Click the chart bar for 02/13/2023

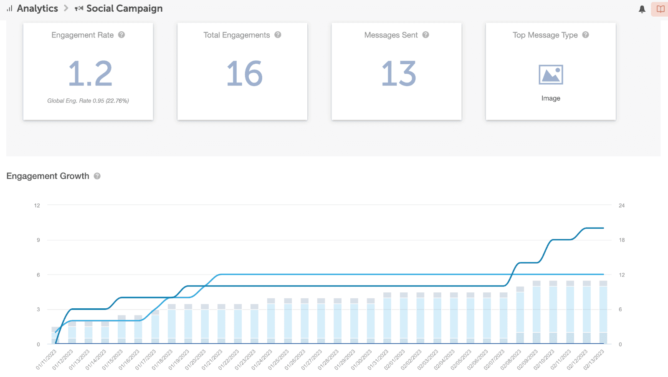pos(603,312)
